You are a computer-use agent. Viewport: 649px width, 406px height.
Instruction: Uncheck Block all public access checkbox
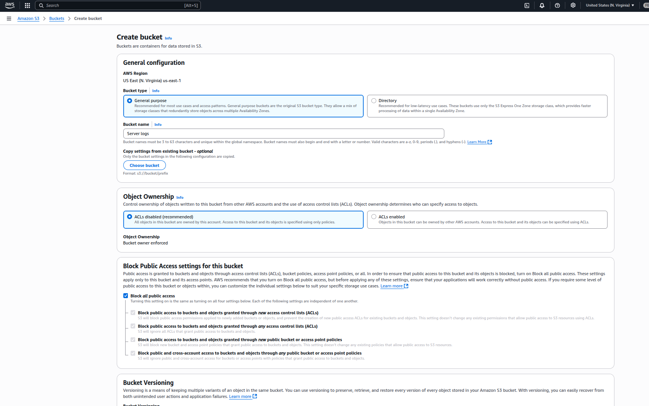coord(126,295)
